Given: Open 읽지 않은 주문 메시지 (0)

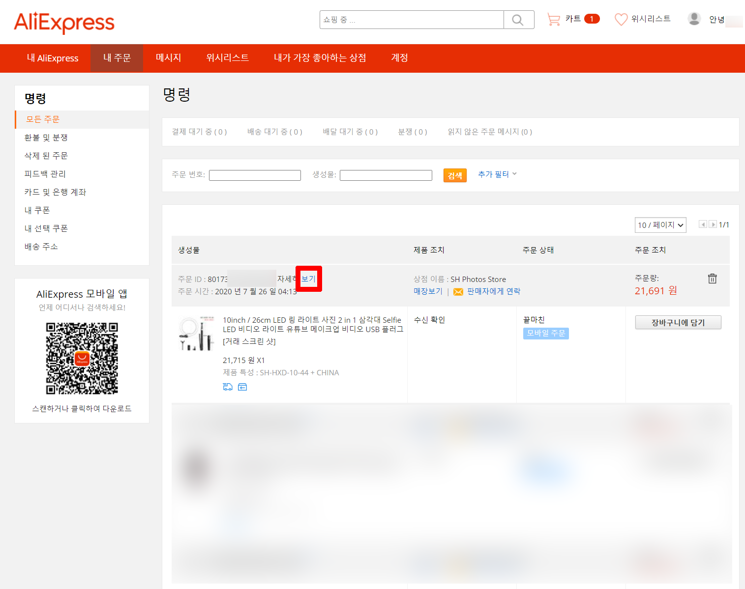Looking at the screenshot, I should click(490, 132).
